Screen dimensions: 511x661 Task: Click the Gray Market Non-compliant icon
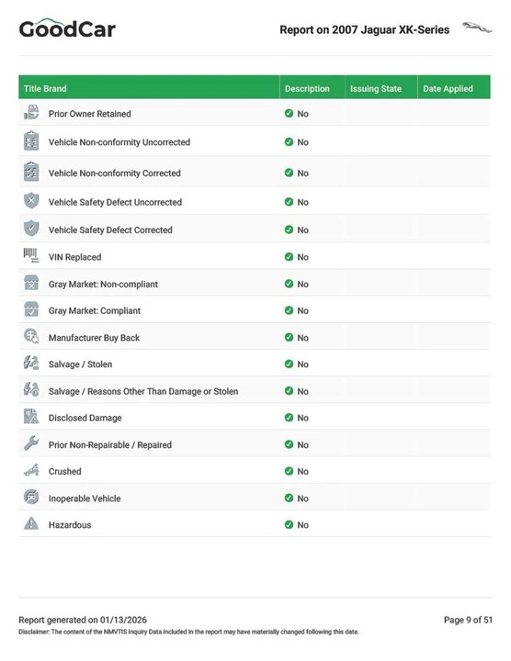pyautogui.click(x=31, y=283)
